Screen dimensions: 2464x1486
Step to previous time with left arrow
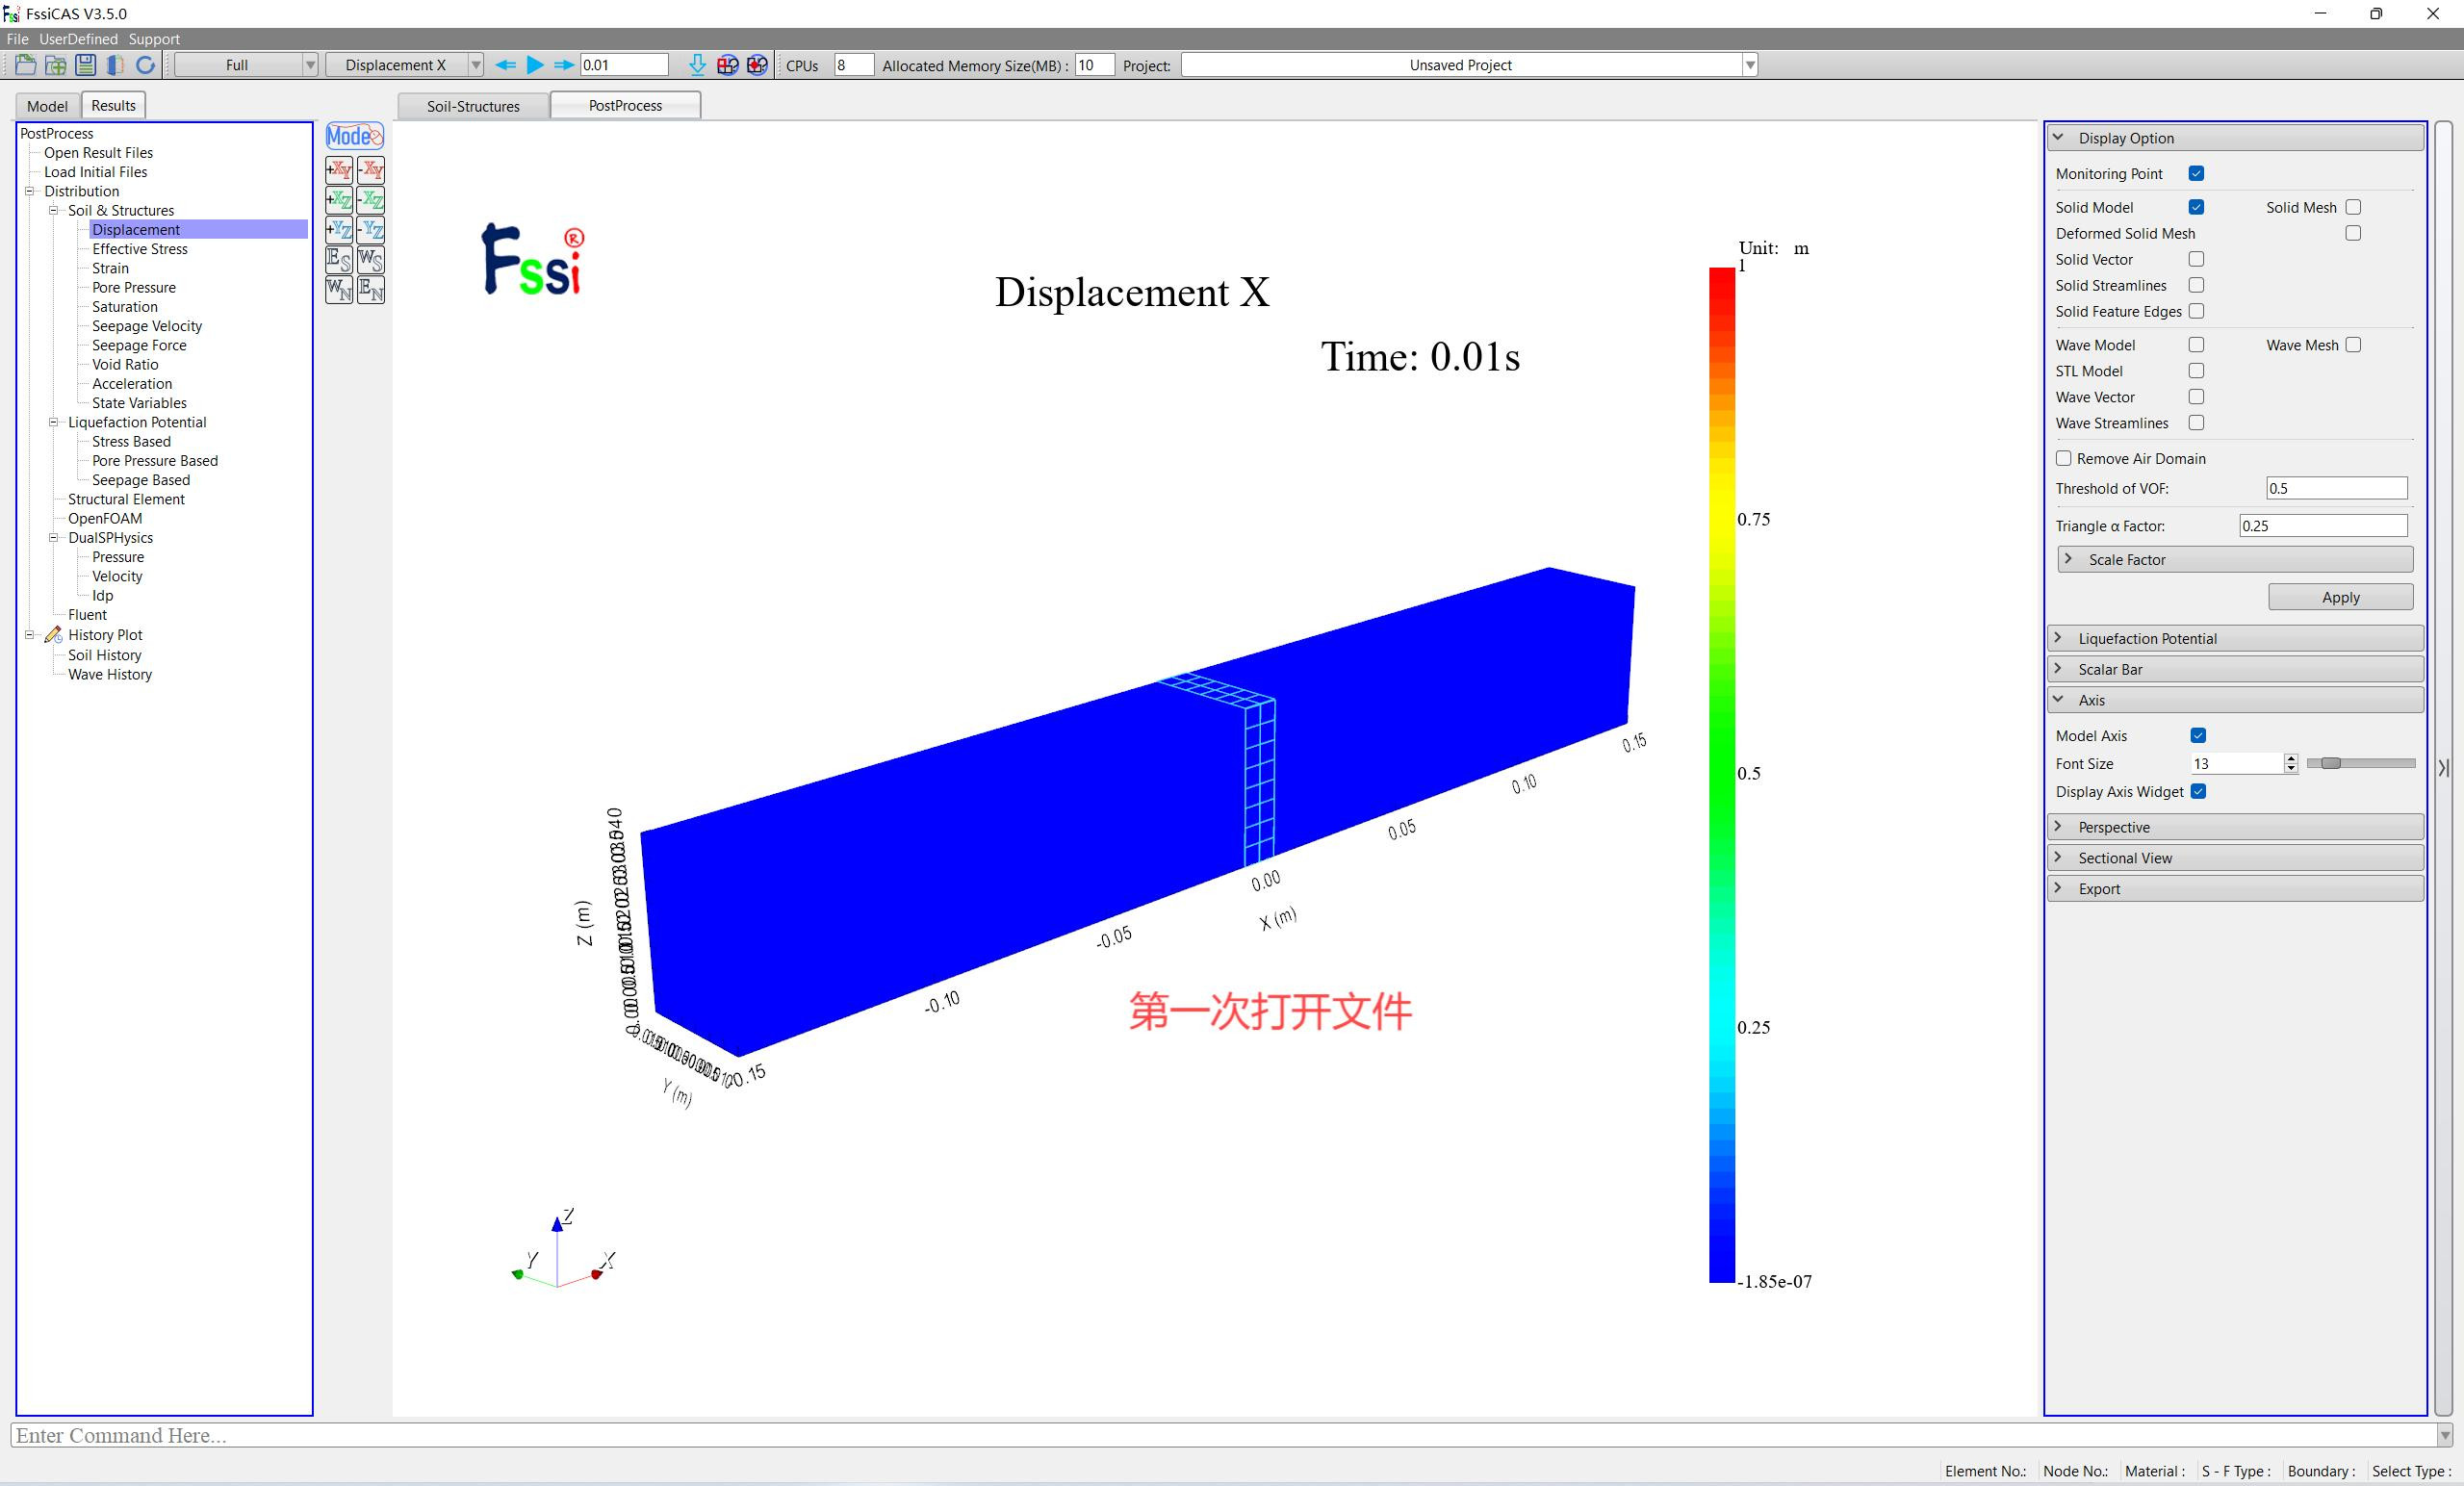pyautogui.click(x=506, y=65)
